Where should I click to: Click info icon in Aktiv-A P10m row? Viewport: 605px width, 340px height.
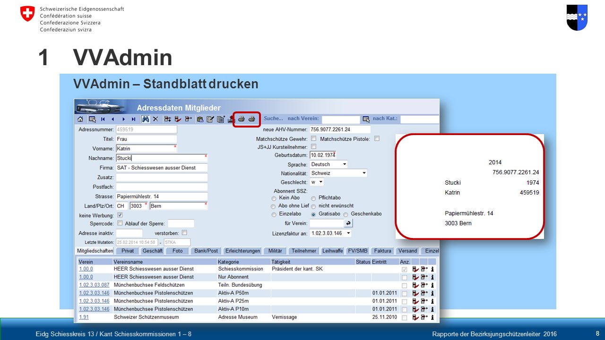432,309
